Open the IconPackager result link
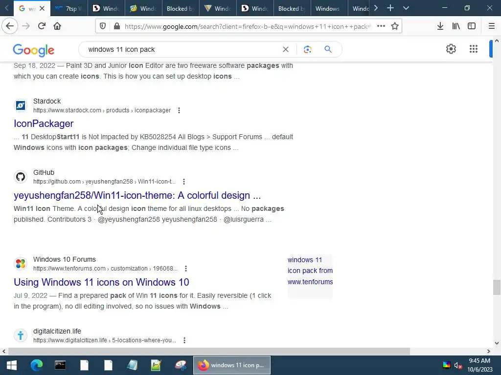The width and height of the screenshot is (501, 375). point(44,124)
